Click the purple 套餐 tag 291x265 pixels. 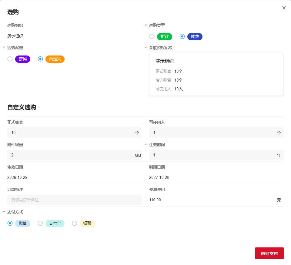pyautogui.click(x=22, y=59)
